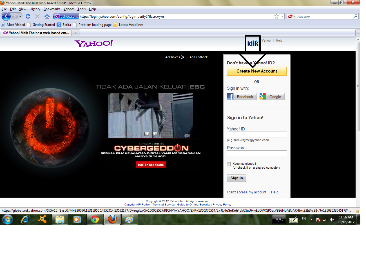
Task: Open the Help menu in menu bar
Action: point(92,9)
